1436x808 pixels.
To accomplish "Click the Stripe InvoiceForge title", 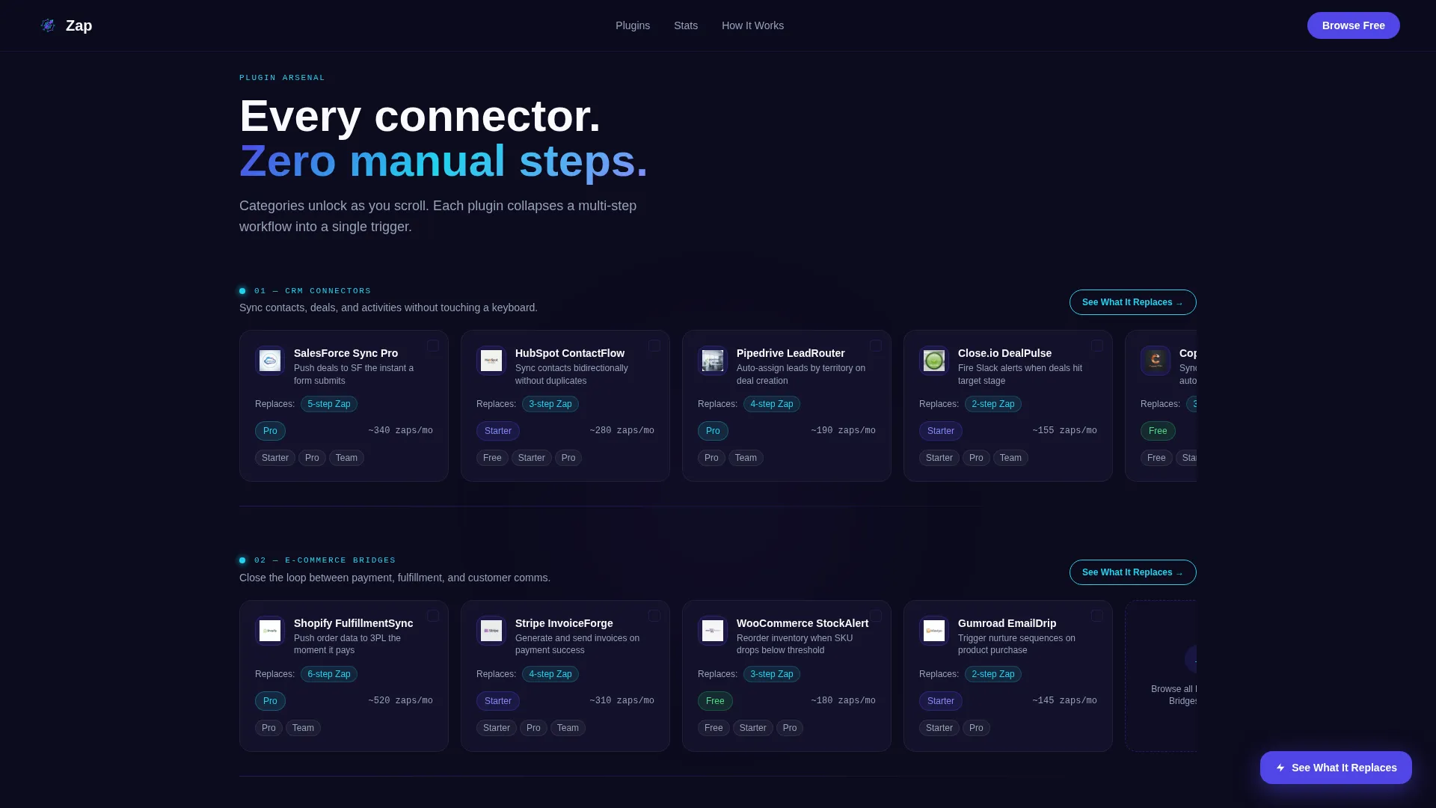I will (x=564, y=623).
